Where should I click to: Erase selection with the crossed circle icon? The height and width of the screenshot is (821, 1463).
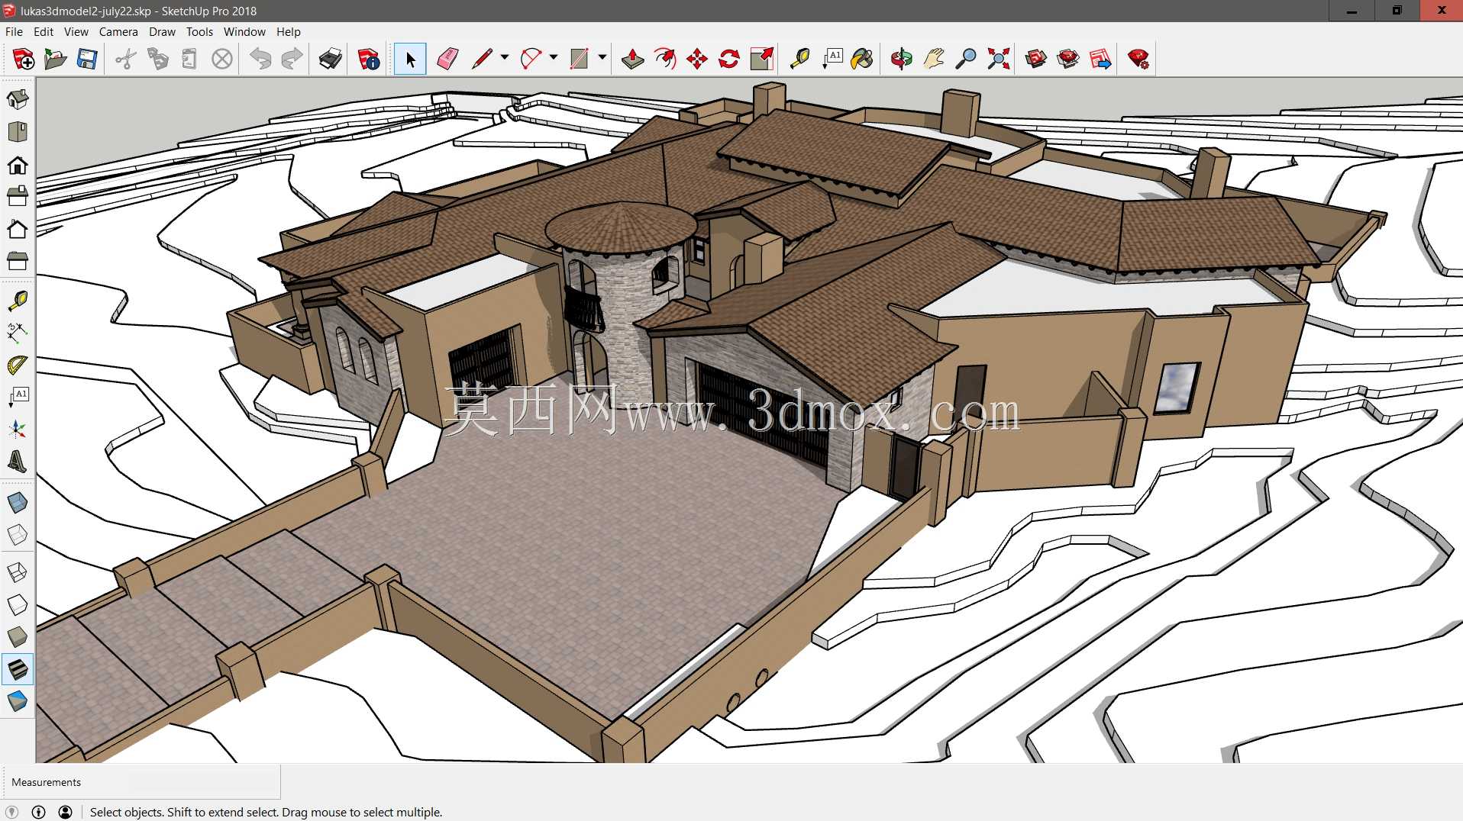(x=222, y=59)
